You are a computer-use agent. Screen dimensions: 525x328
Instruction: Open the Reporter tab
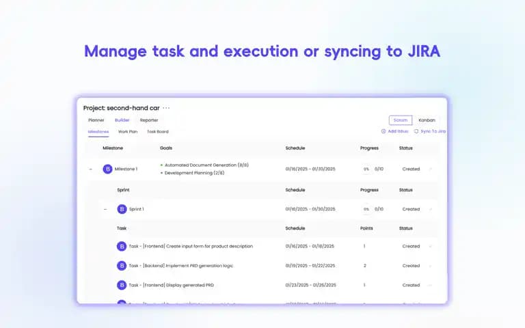pyautogui.click(x=149, y=120)
